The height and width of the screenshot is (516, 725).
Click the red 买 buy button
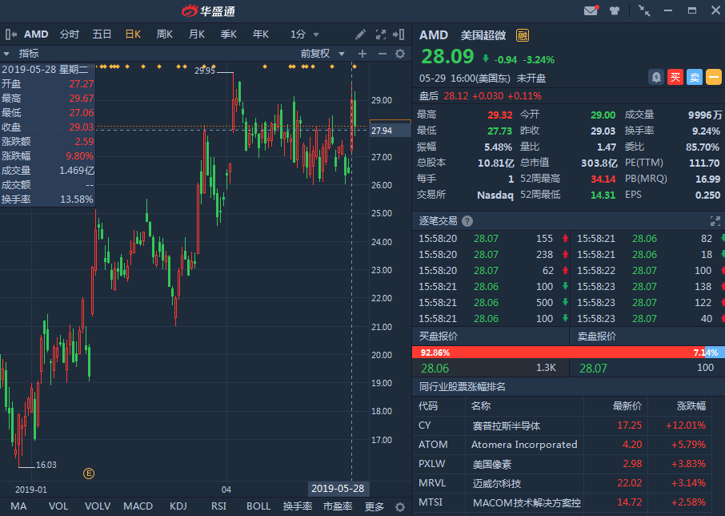coord(675,77)
